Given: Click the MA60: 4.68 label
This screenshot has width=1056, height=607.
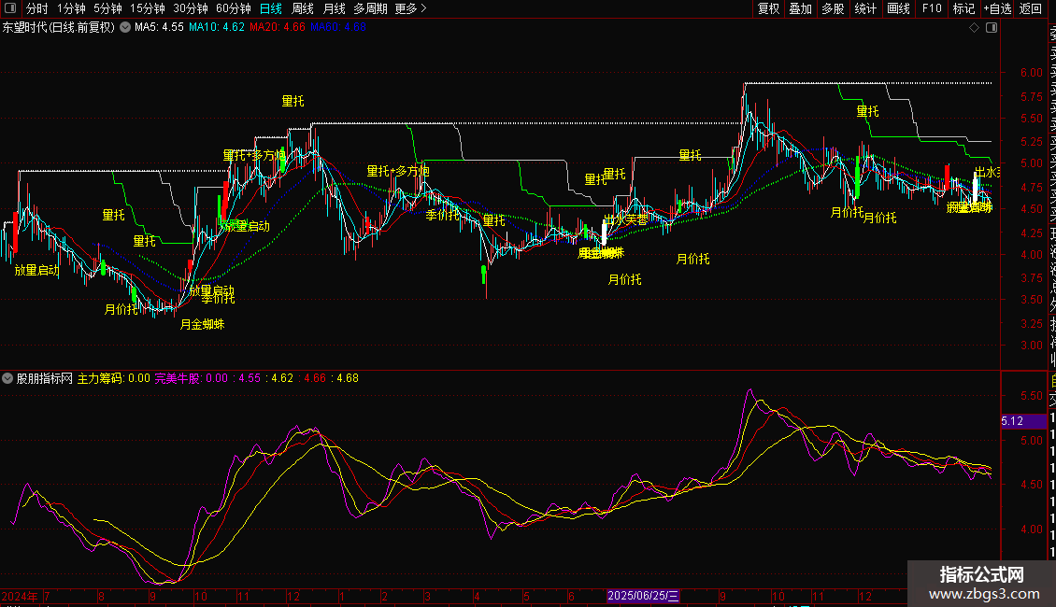Looking at the screenshot, I should coord(338,28).
